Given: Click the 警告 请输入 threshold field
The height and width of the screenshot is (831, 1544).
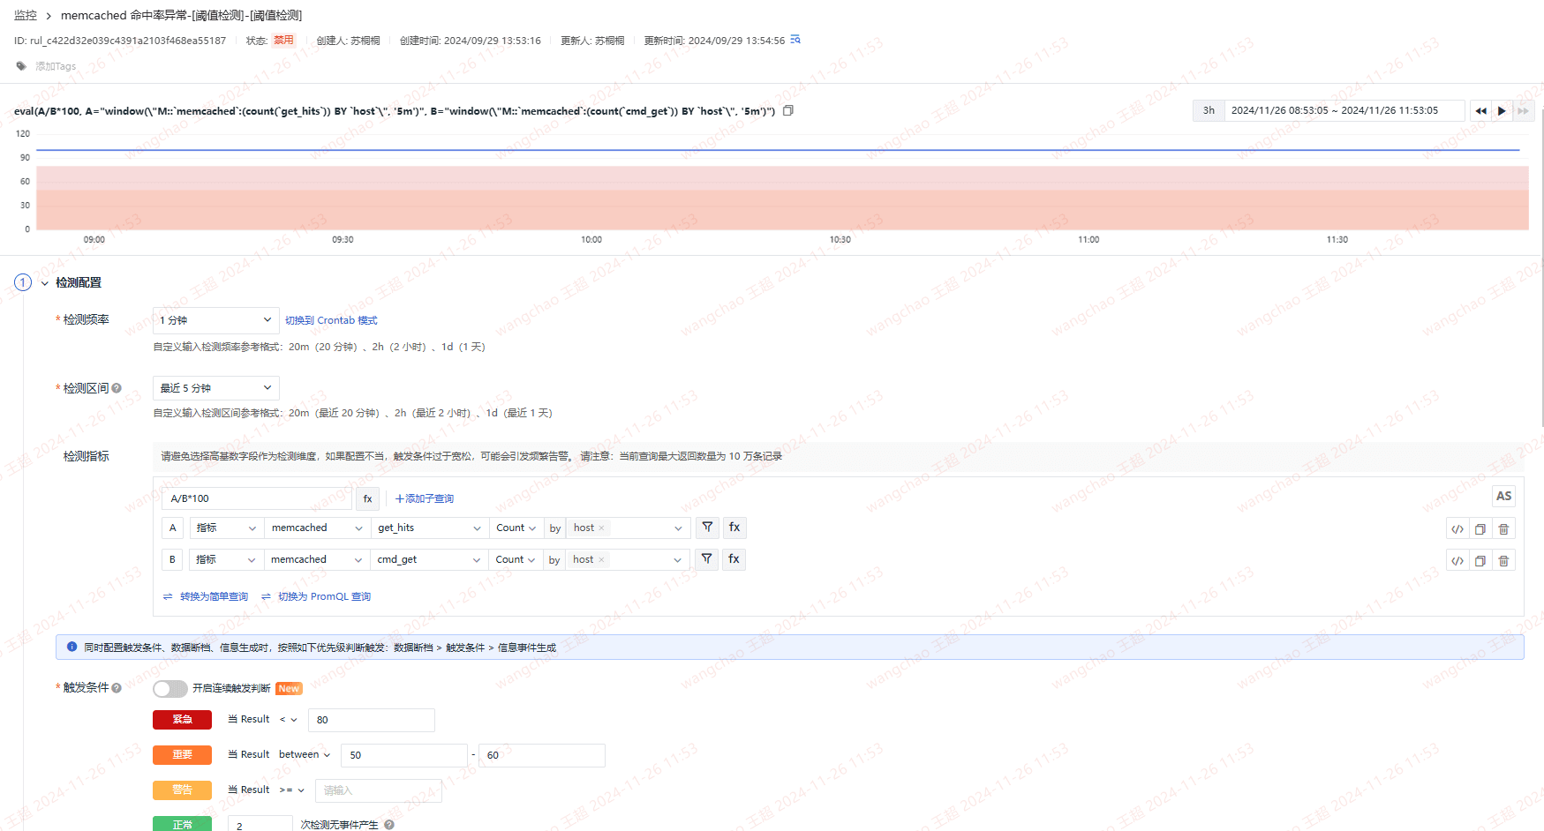Looking at the screenshot, I should [379, 790].
